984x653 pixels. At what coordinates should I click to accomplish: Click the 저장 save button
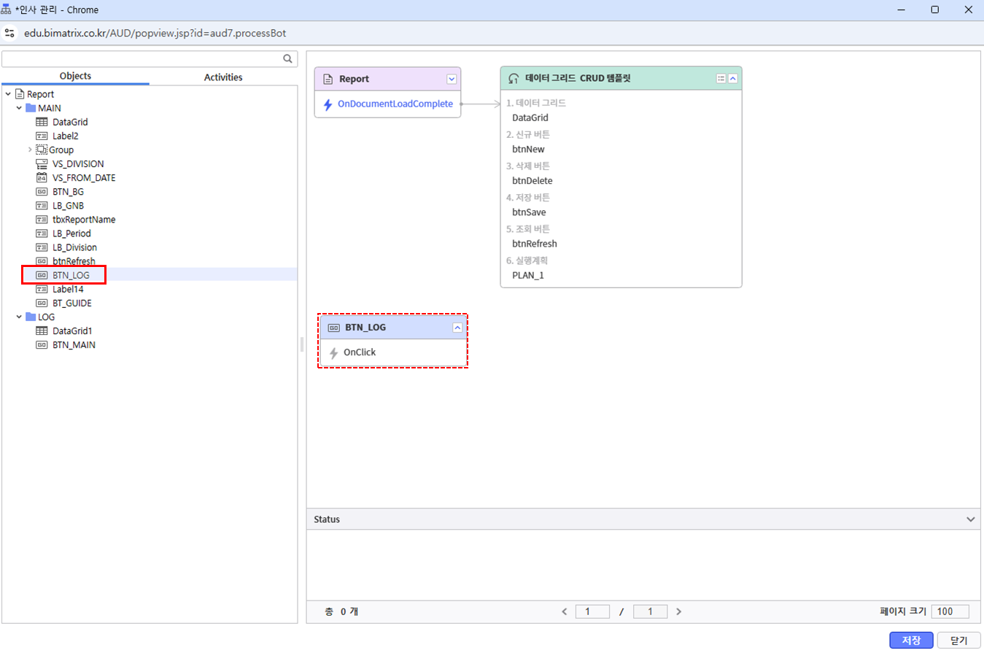pos(911,640)
